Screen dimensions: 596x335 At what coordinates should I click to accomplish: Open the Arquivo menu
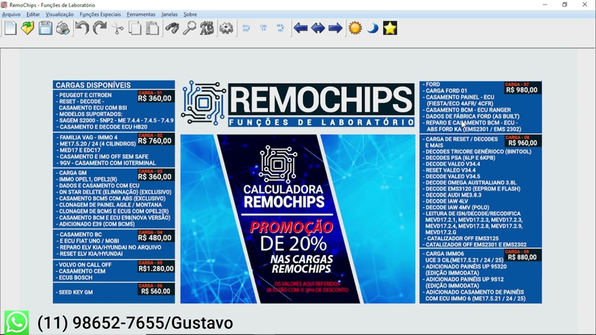pos(11,14)
